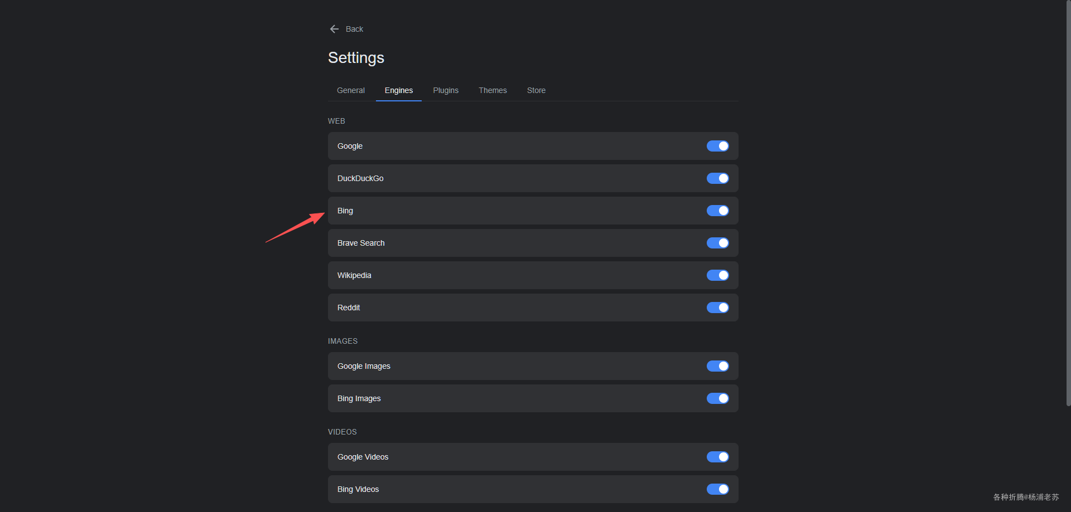This screenshot has width=1071, height=512.
Task: Open the General settings tab
Action: 350,90
